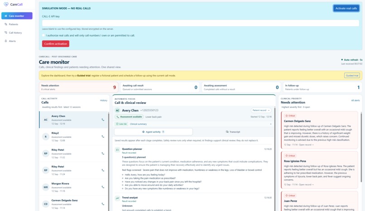Open the In follow-up card
Image resolution: width=365 pixels, height=211 pixels.
pyautogui.click(x=322, y=87)
